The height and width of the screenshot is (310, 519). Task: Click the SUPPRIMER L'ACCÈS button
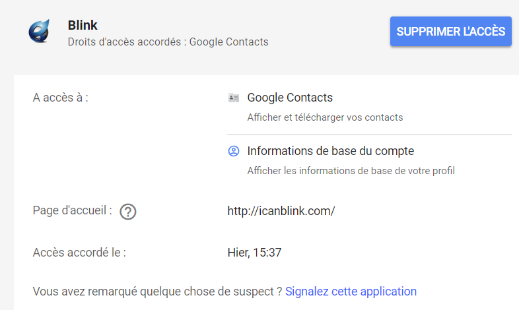pyautogui.click(x=451, y=32)
